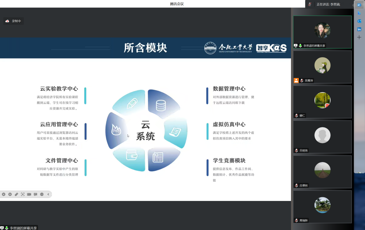365x230 pixels.
Task: Click the 吕明珠 participant tile
Action: pos(322,137)
